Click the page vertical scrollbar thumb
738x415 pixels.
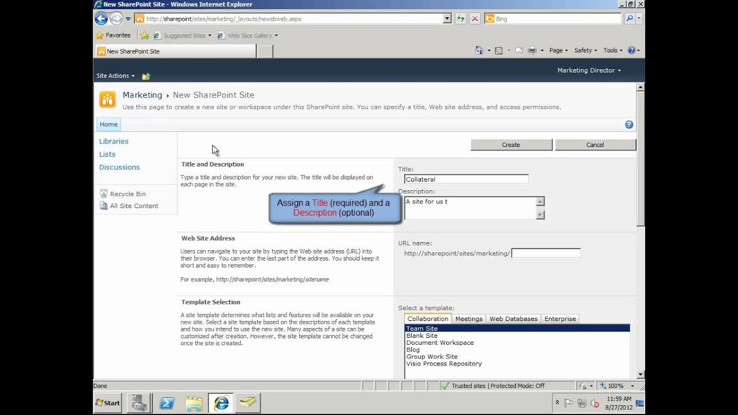point(641,159)
